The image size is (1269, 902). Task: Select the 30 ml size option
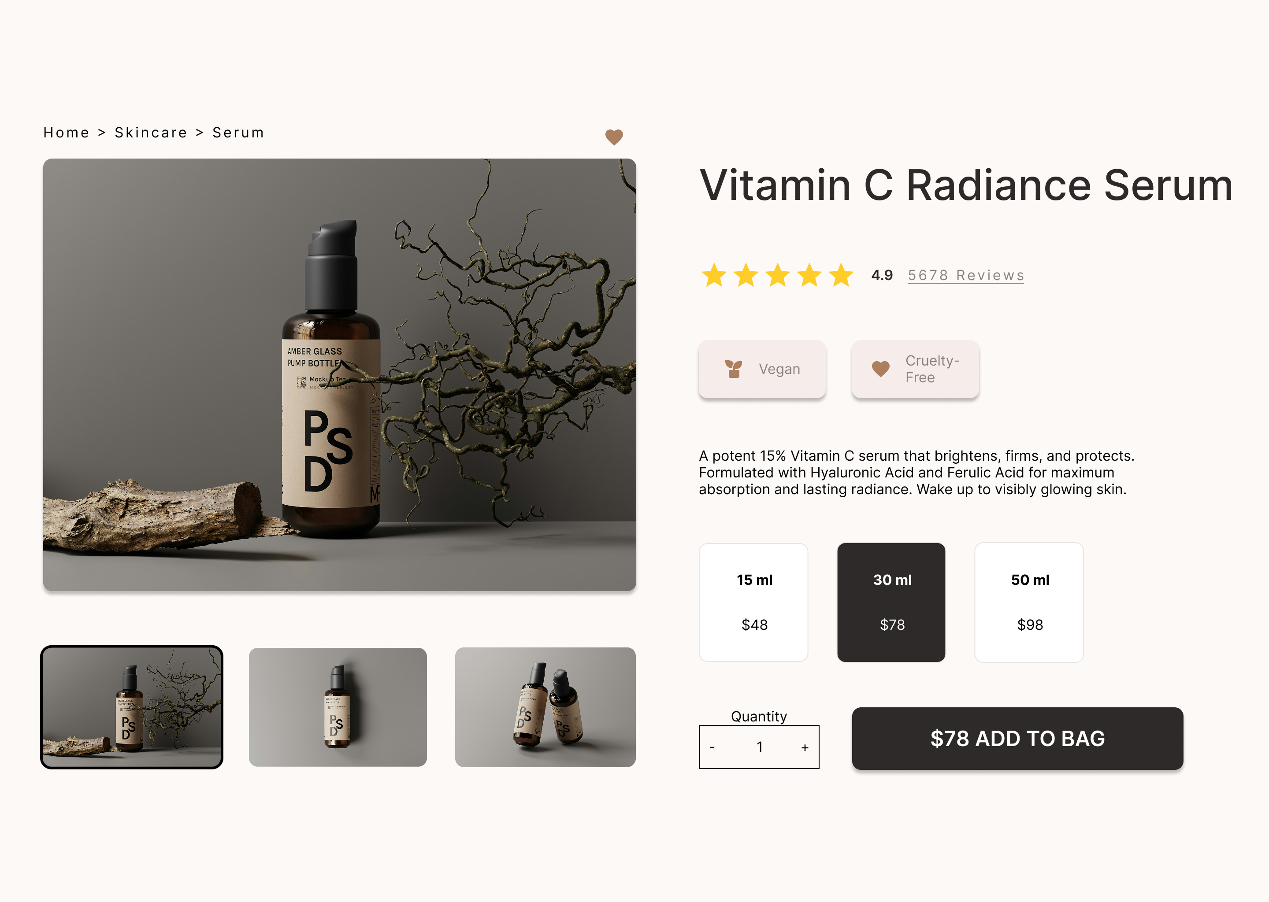pos(891,602)
